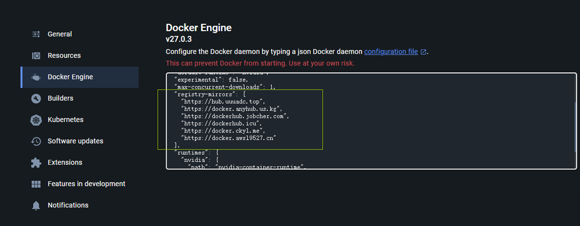Click the JSON editor scrollbar thumb

pyautogui.click(x=575, y=127)
